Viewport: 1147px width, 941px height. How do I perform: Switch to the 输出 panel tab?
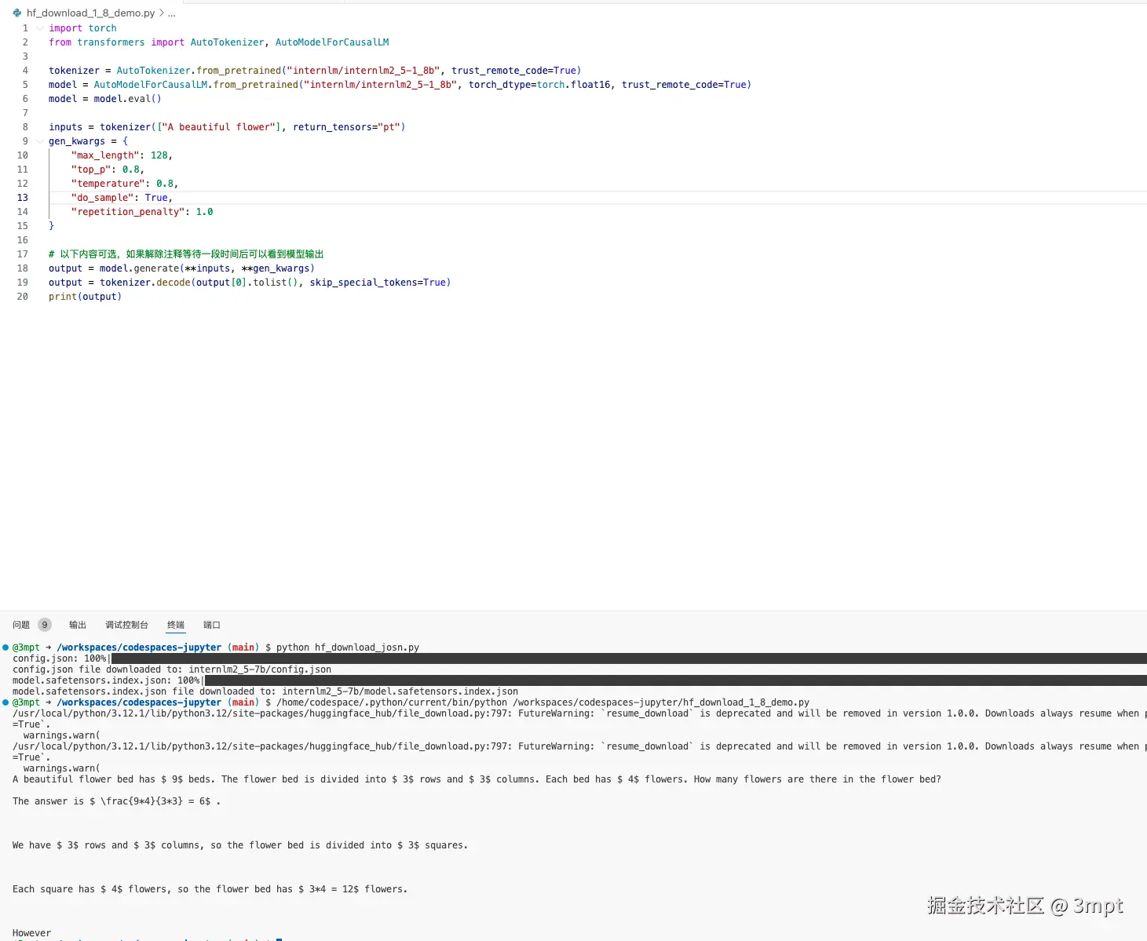click(78, 625)
